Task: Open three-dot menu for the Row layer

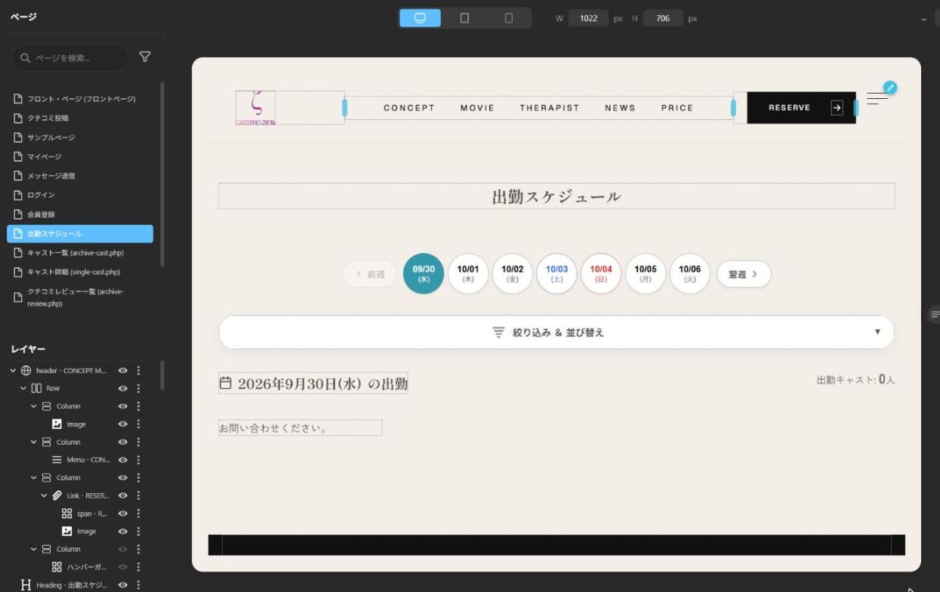Action: click(x=138, y=388)
